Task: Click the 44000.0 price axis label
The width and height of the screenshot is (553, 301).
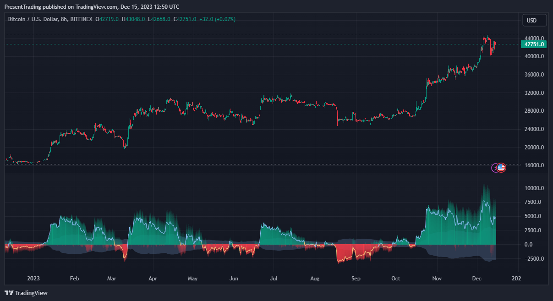Action: [x=534, y=38]
